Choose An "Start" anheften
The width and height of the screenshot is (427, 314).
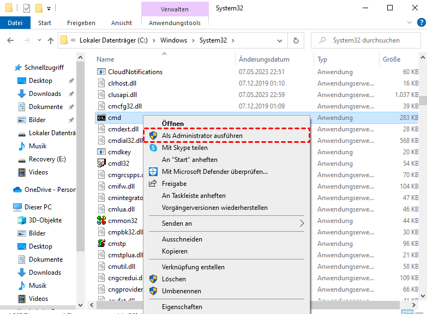click(x=226, y=160)
